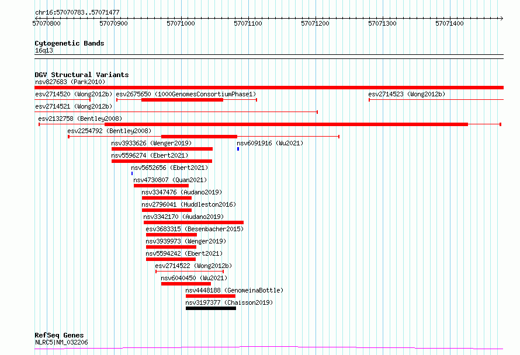Click the RefSeq Genes track title
Screen dimensions: 520x355
[x=59, y=335]
